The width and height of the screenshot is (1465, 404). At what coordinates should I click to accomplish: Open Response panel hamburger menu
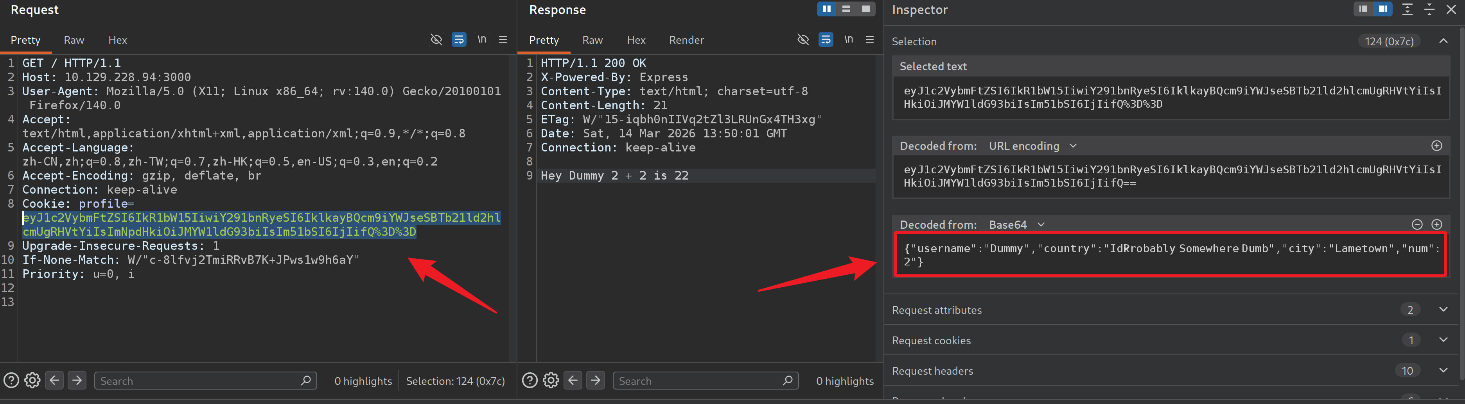tap(869, 40)
